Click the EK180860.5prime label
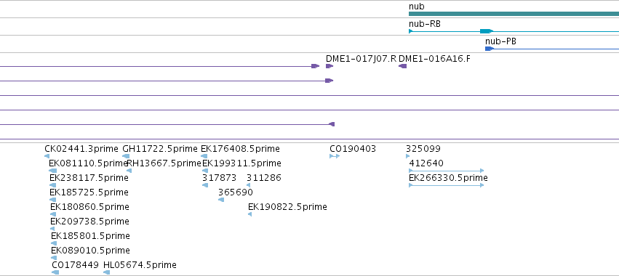This screenshot has height=276, width=619. 90,207
